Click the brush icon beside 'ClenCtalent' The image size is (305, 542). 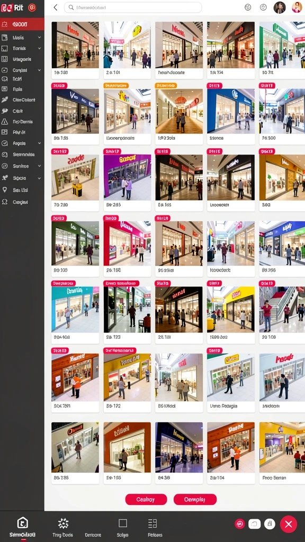click(x=4, y=100)
